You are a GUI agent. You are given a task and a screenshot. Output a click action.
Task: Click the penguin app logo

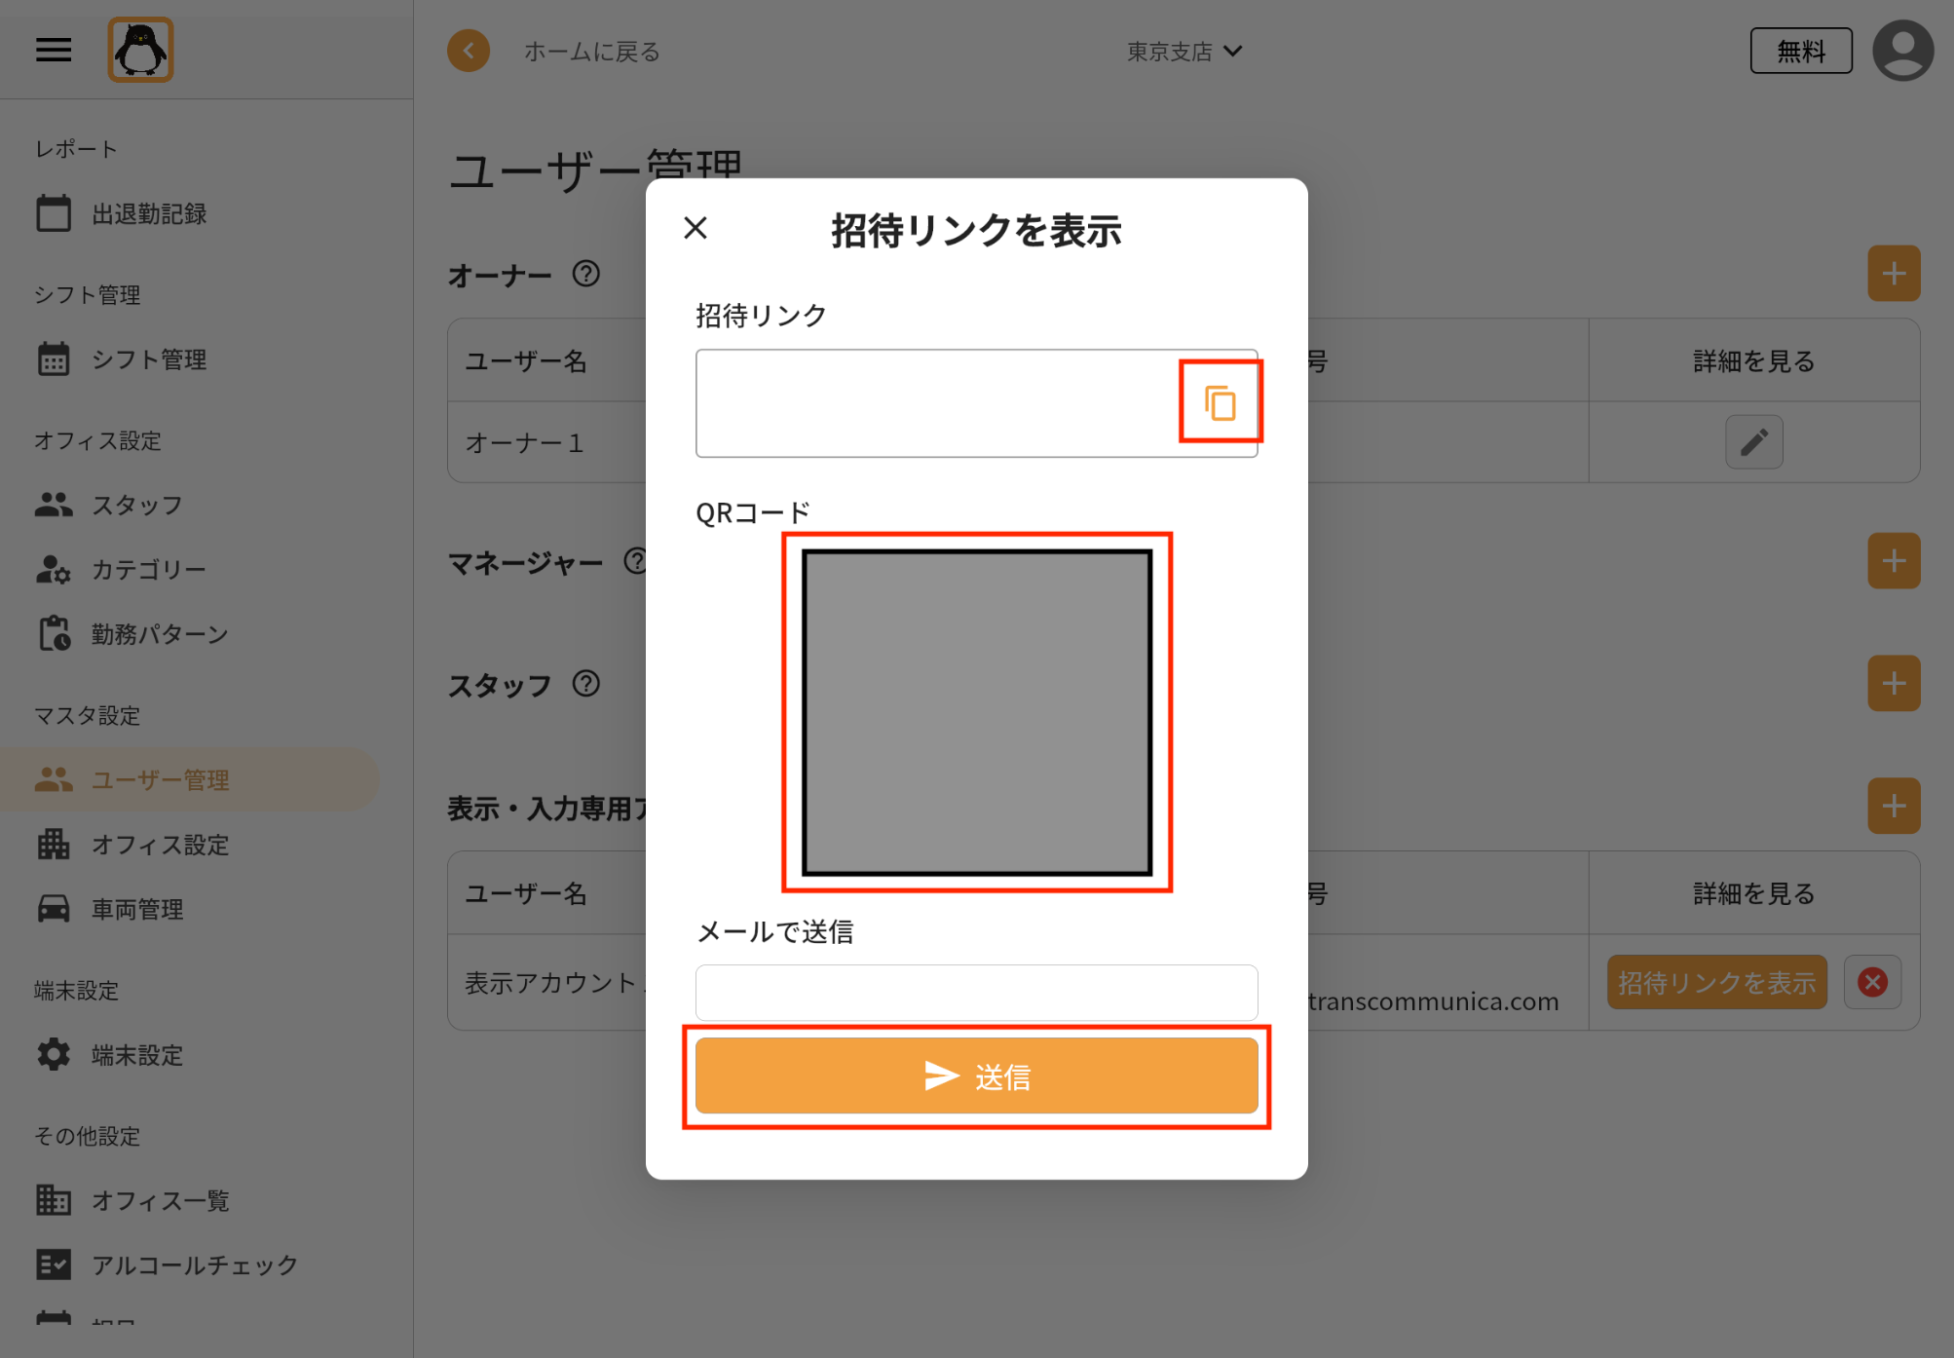(140, 50)
